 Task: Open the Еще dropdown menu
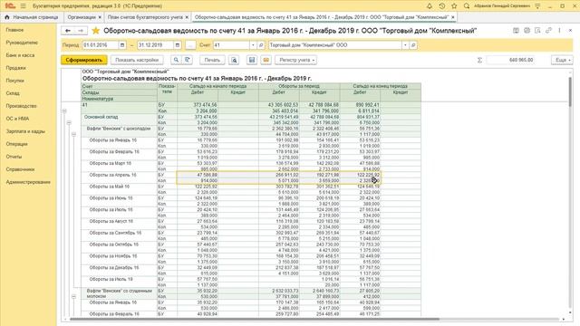click(x=562, y=60)
